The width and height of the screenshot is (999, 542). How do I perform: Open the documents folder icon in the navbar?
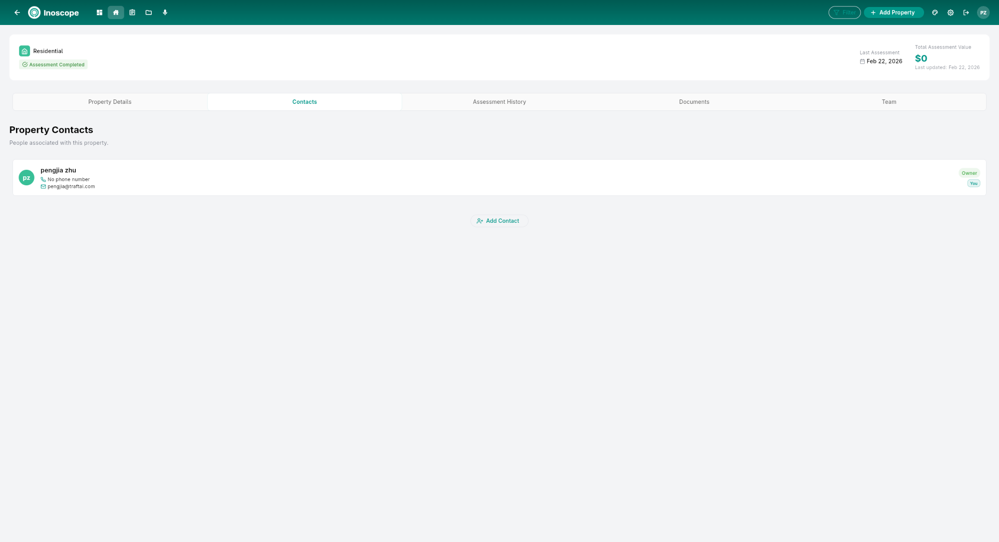pos(148,12)
